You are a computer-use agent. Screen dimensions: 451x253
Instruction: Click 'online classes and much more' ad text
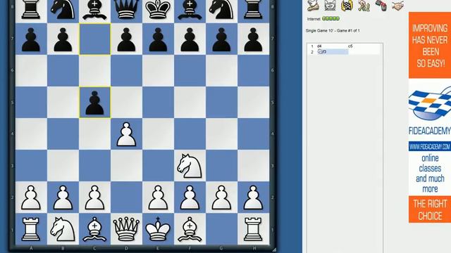click(430, 174)
